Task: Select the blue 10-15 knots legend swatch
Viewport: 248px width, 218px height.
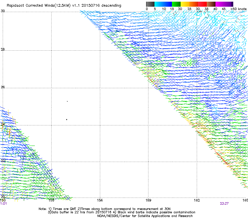Action: [168, 4]
